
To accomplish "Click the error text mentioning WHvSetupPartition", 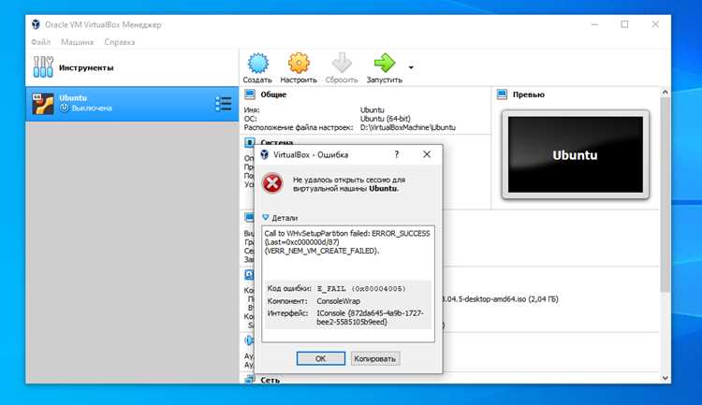I will pyautogui.click(x=347, y=242).
